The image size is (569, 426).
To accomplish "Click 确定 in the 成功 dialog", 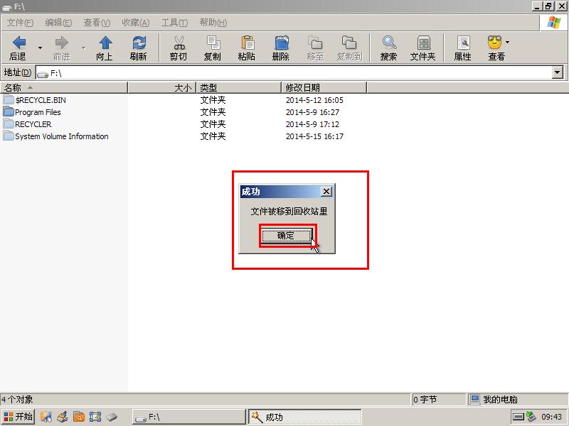I will [287, 236].
